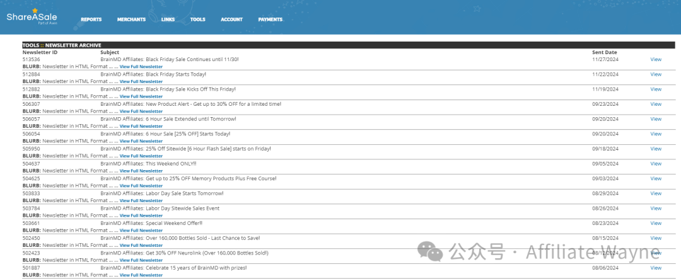The height and width of the screenshot is (279, 681).
Task: Open View Full Newsletter for 503784
Action: click(141, 215)
